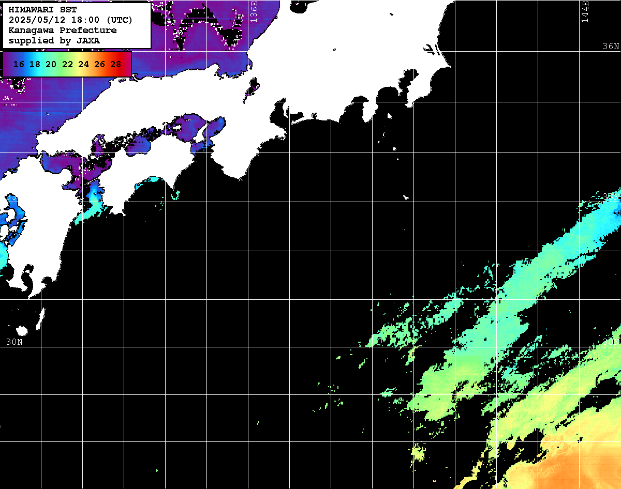
Task: Click the 36N latitude label
Action: [611, 46]
